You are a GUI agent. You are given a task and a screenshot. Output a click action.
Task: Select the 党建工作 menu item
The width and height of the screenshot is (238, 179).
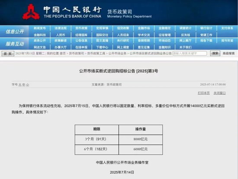coord(206,35)
